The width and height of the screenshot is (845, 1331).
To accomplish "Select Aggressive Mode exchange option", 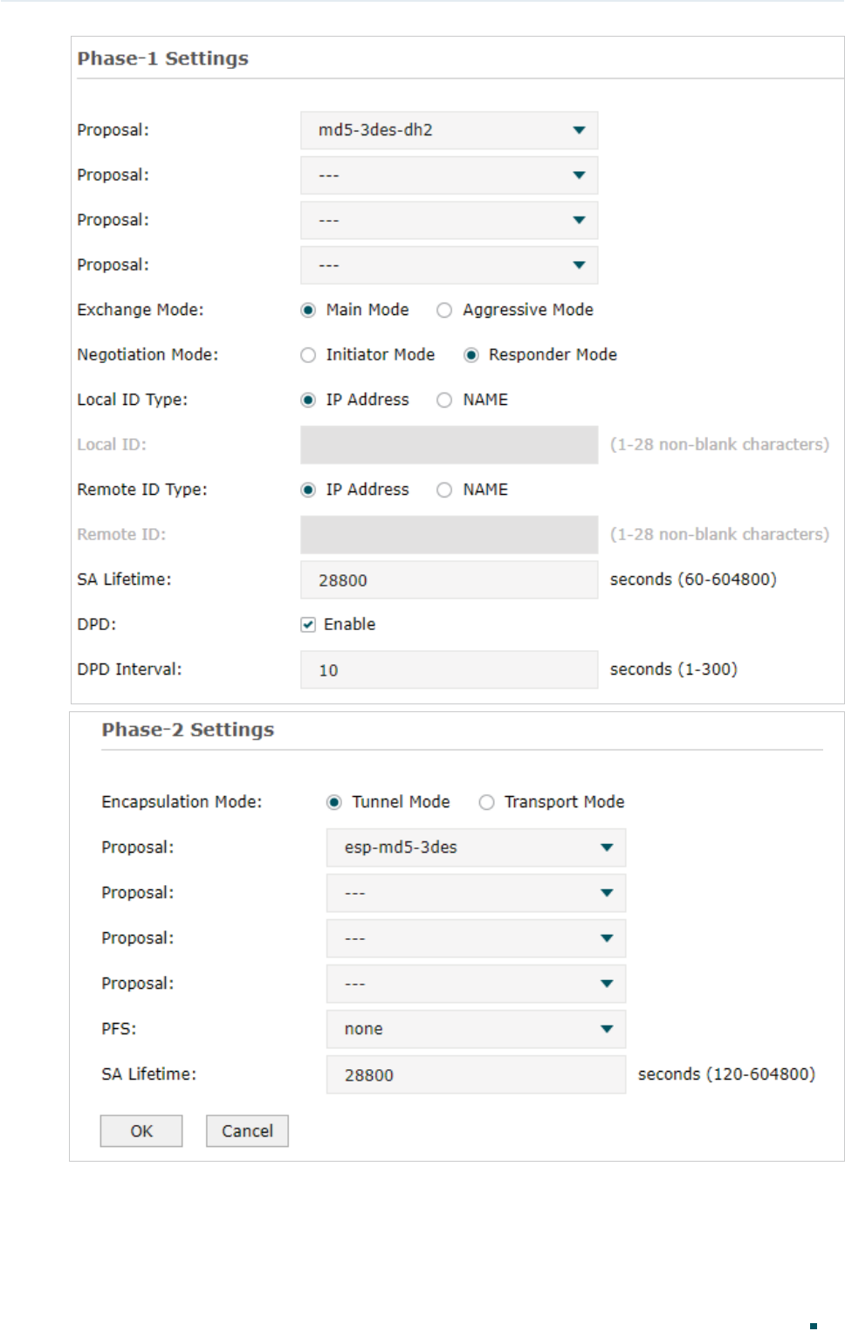I will (444, 311).
